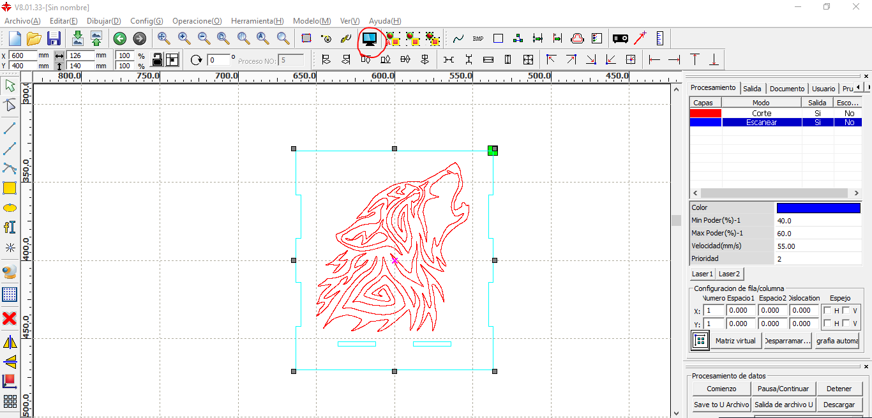Click the Comienzo button
This screenshot has height=418, width=872.
721,389
